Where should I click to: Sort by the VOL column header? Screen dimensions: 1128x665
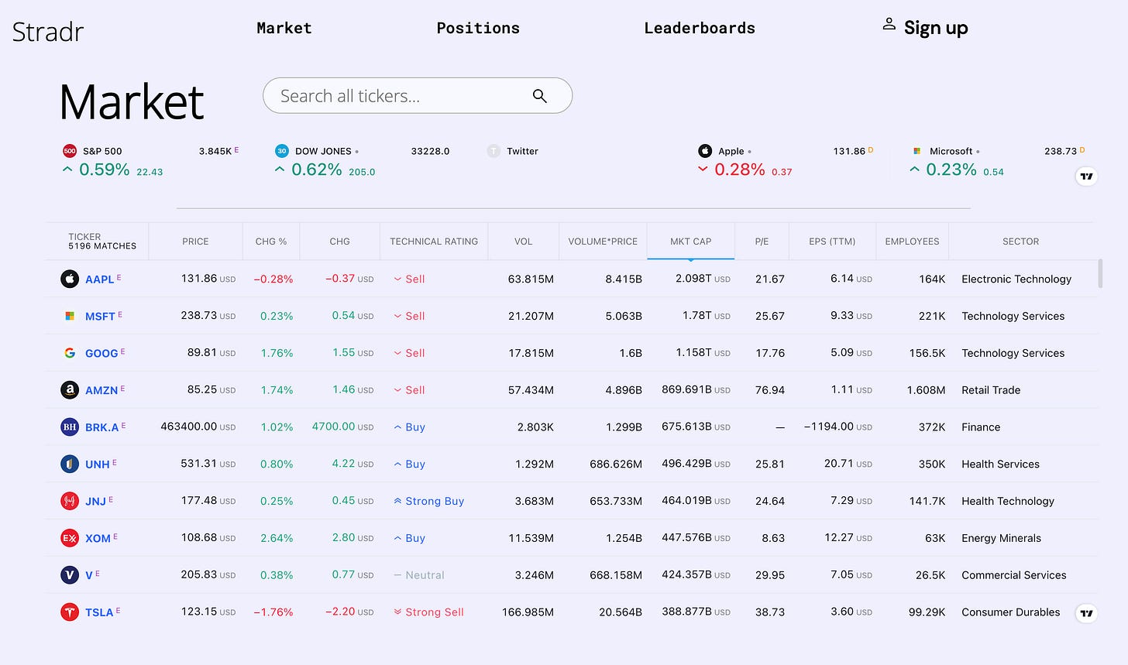click(x=524, y=242)
